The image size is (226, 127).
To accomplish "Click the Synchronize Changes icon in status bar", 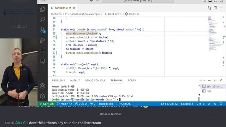I will click(71, 104).
